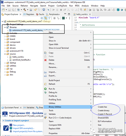This screenshot has width=126, height=136.
Task: Maximize the Project Explorer panel
Action: [x=69, y=14]
